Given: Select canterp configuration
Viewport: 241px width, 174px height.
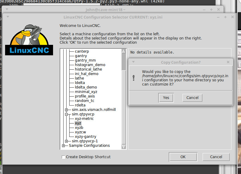Looking at the screenshot, I should tap(82, 51).
